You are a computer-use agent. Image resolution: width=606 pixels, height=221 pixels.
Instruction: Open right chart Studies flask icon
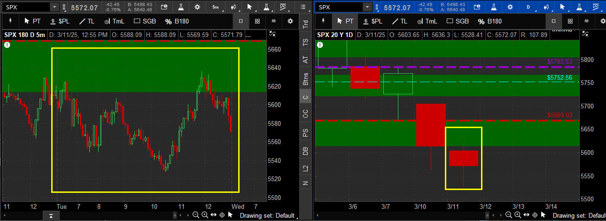(x=493, y=7)
